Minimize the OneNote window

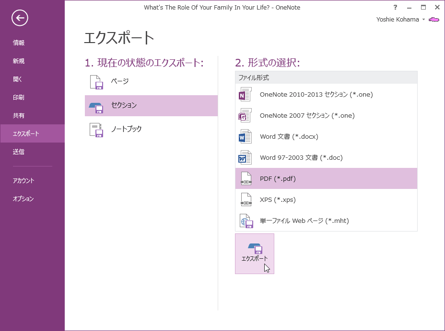point(409,7)
